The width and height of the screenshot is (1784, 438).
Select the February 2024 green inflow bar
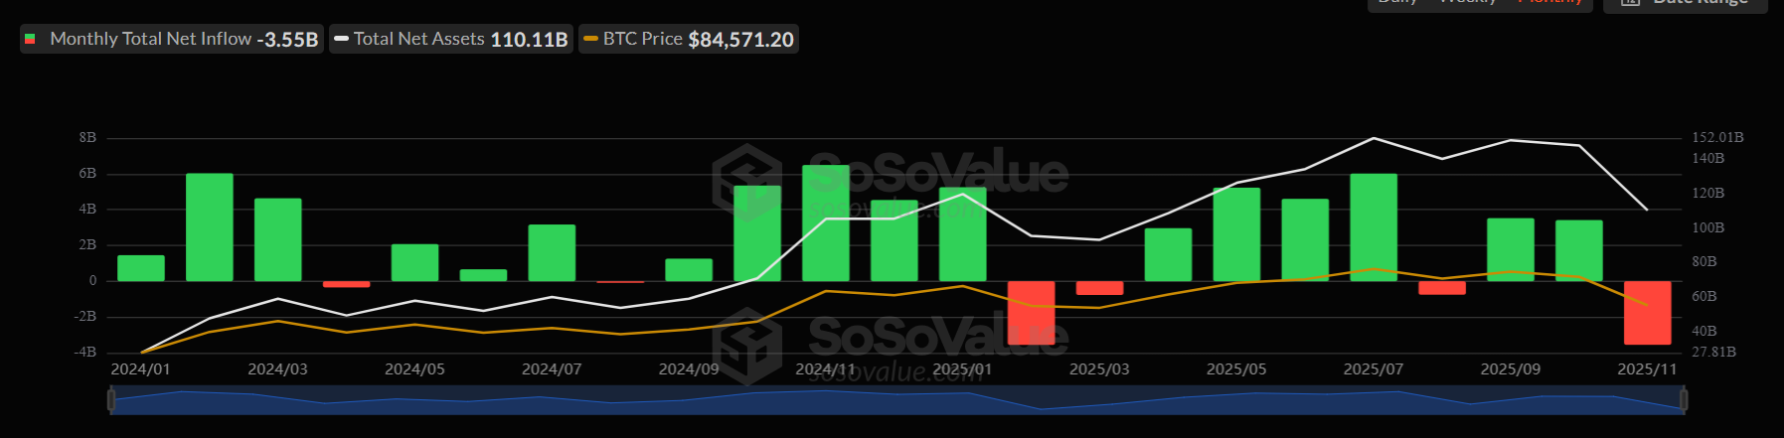[x=210, y=227]
